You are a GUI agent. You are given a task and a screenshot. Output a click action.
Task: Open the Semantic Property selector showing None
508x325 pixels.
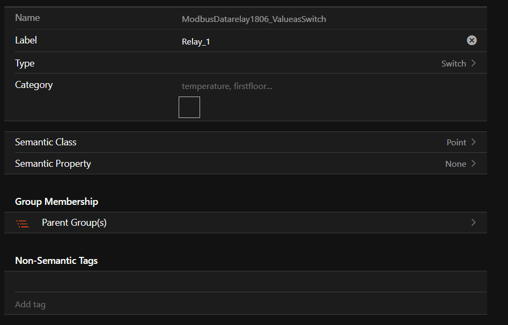click(x=455, y=164)
